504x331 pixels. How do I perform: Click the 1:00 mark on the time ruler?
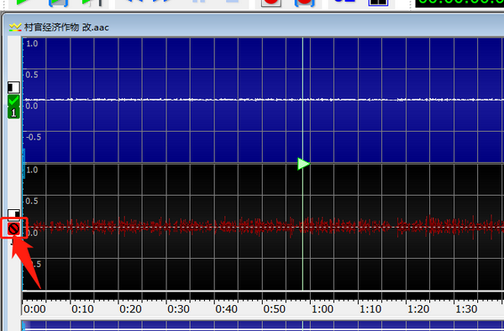pos(323,309)
